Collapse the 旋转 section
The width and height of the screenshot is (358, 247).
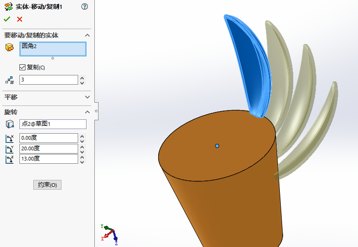(x=87, y=112)
